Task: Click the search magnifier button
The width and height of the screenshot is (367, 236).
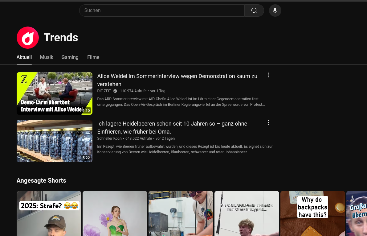Action: [254, 10]
